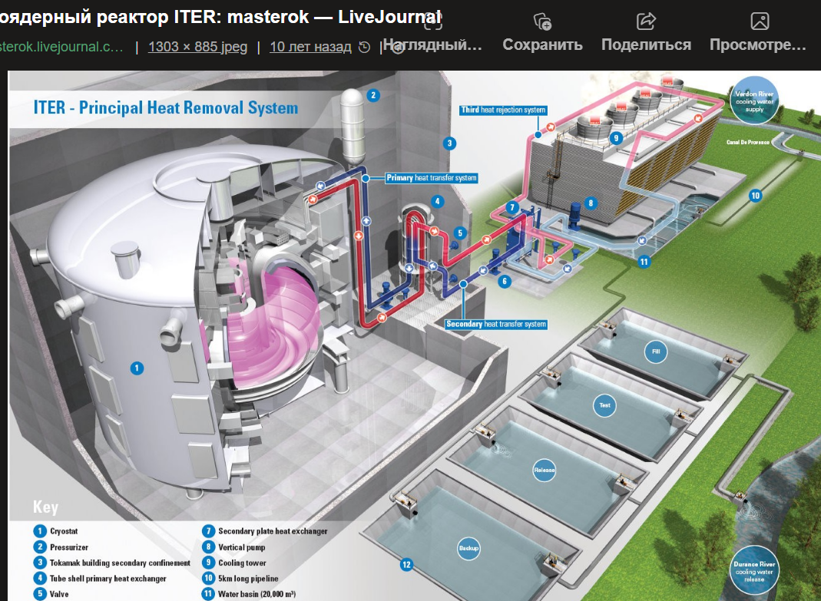Click the "Water basin (20,000 m³)" key entry
Image resolution: width=821 pixels, height=601 pixels.
pos(250,593)
